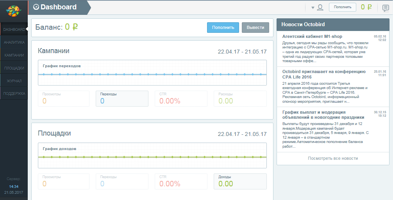Click the news date 05.02.16 12:02

380,38
